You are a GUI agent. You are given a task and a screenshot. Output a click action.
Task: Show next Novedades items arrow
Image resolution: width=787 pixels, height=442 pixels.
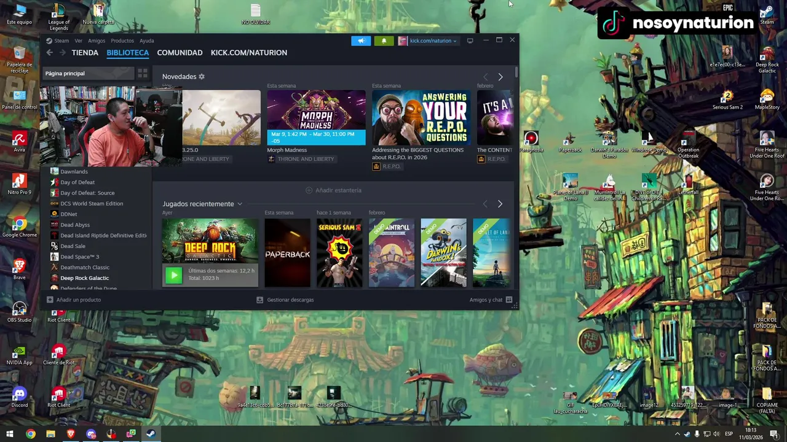pyautogui.click(x=500, y=77)
